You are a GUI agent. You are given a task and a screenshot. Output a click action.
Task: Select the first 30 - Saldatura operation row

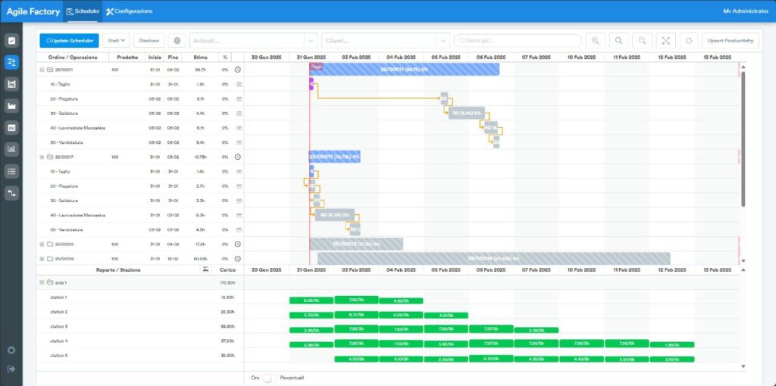point(140,114)
